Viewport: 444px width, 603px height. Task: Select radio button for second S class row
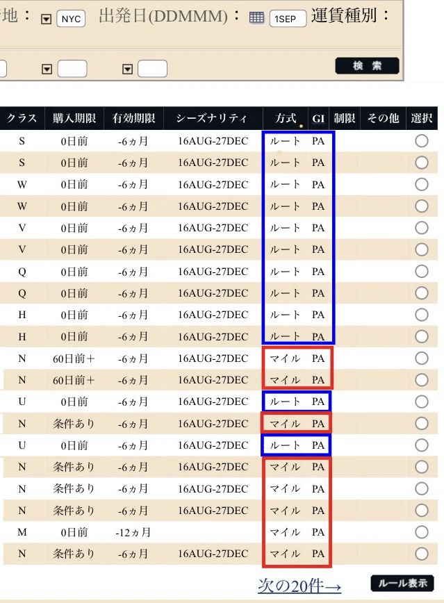point(422,163)
